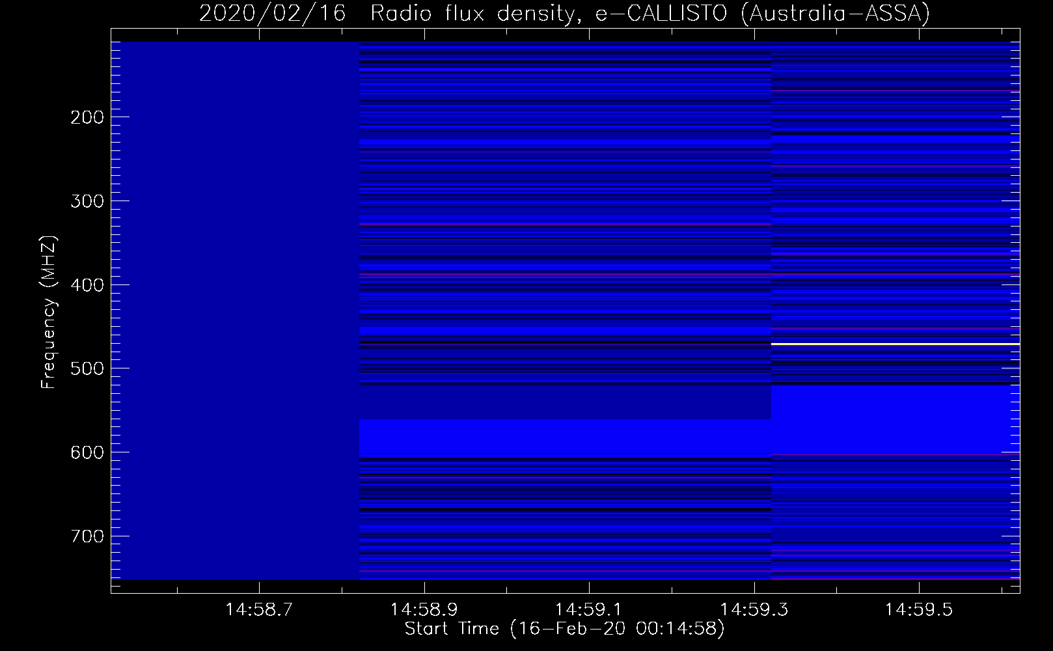Image resolution: width=1053 pixels, height=651 pixels.
Task: Click the 300 frequency tick label
Action: point(87,201)
